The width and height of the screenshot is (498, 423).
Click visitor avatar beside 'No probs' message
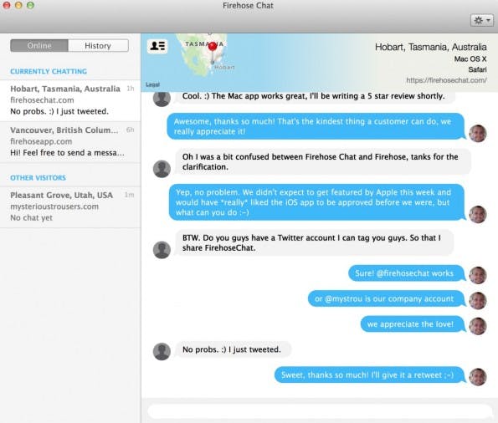[162, 351]
